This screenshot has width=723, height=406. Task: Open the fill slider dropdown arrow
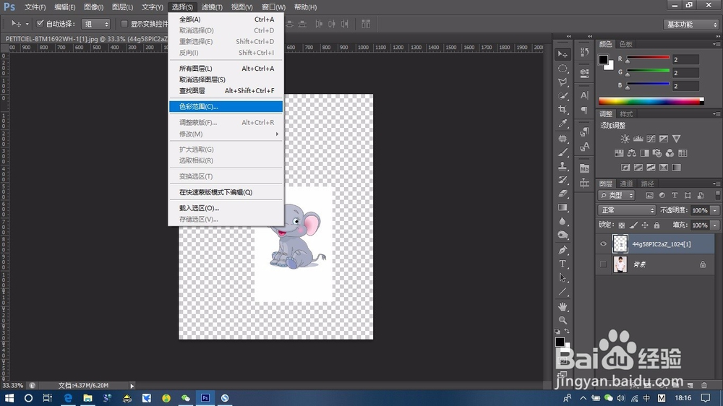(715, 225)
